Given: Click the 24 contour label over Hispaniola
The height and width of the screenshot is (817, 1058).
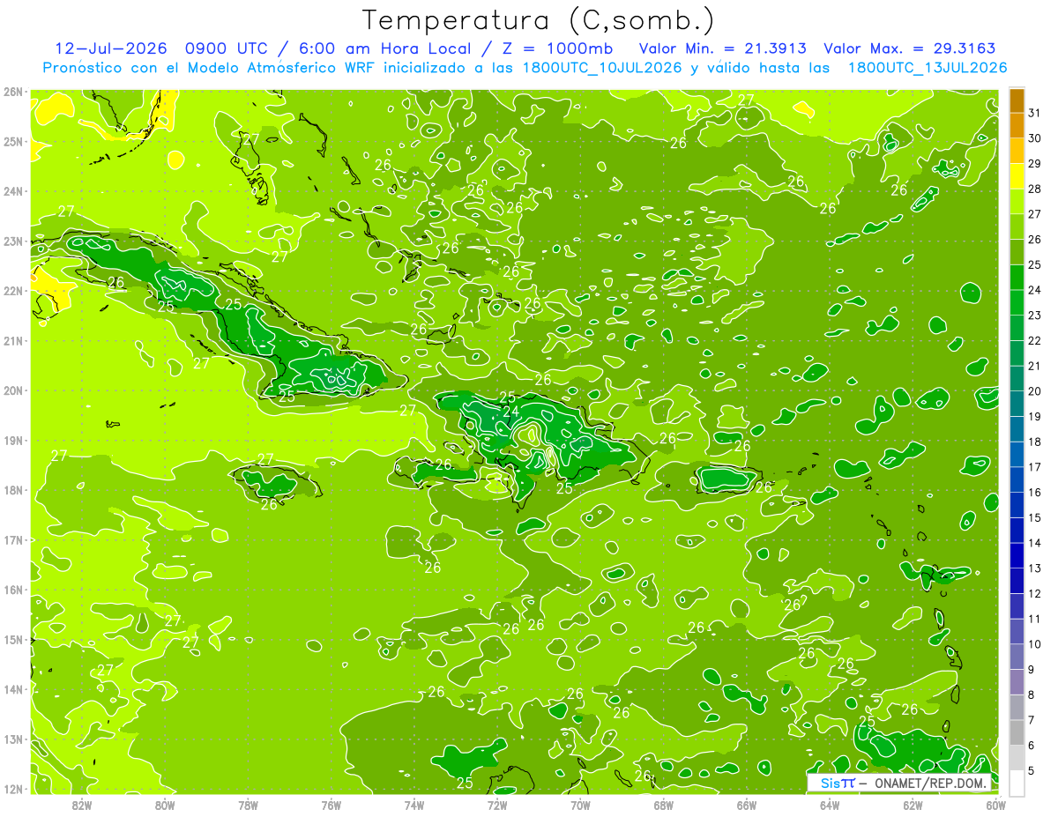Looking at the screenshot, I should coord(510,412).
